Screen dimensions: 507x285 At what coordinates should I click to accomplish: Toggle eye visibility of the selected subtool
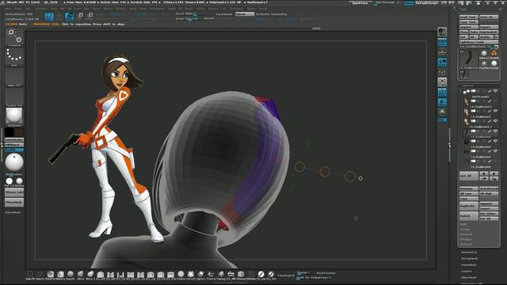pyautogui.click(x=495, y=131)
